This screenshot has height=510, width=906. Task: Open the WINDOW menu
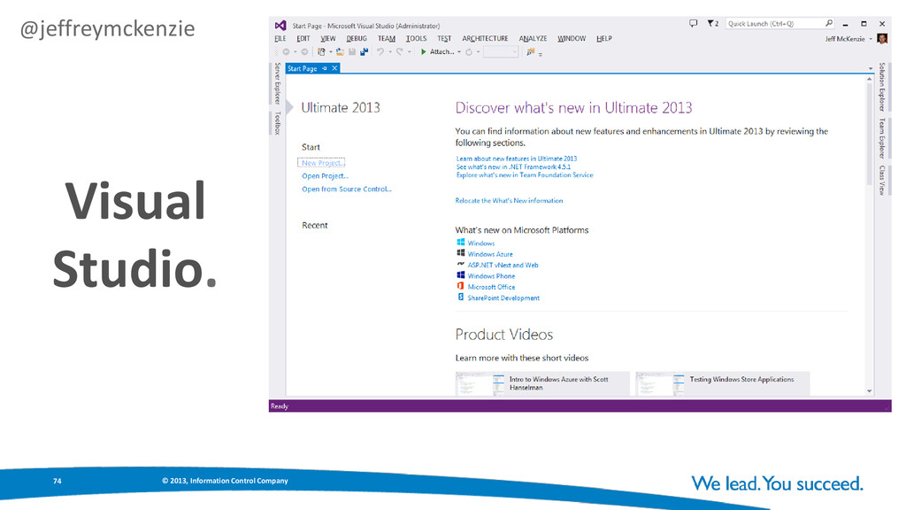572,39
